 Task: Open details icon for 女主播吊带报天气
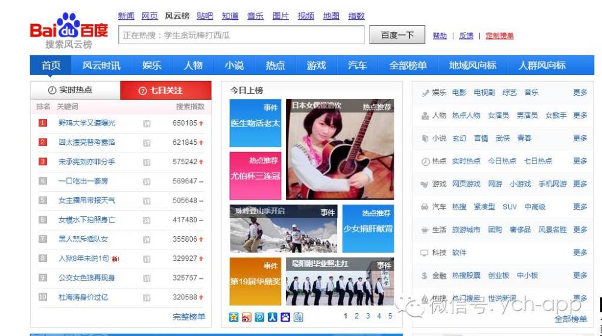pyautogui.click(x=147, y=201)
